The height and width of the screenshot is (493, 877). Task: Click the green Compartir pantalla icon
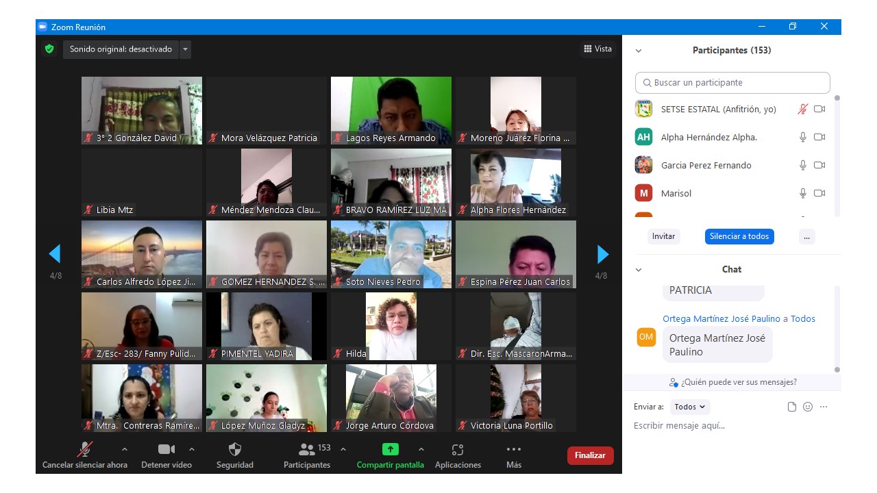point(390,449)
